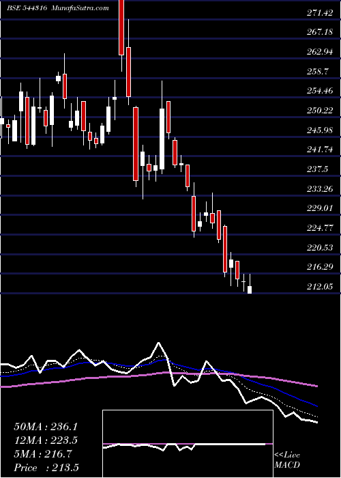Viewport: 341px width, 478px height.
Task: Click the 250.22 price axis label
Action: pyautogui.click(x=320, y=111)
